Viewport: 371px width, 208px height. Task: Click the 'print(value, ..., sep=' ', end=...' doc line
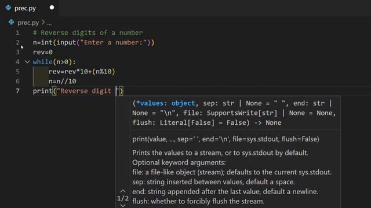coord(225,139)
